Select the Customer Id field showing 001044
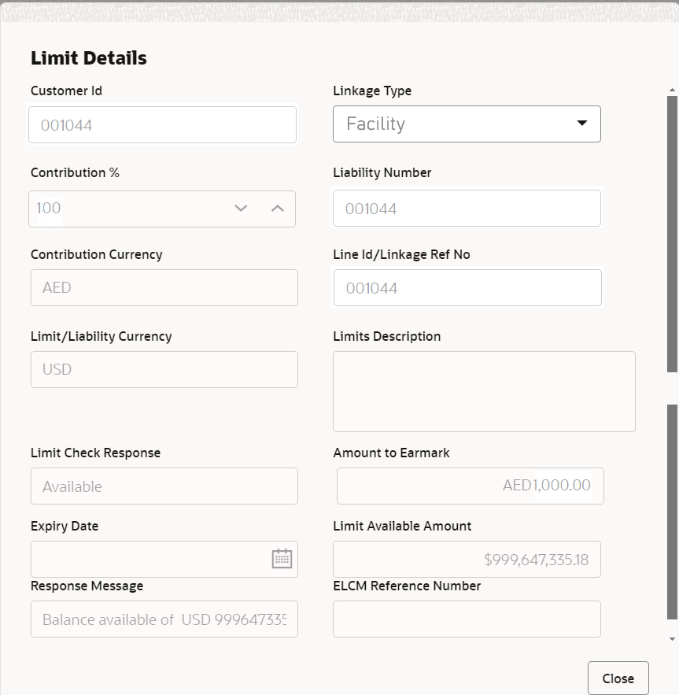Viewport: 679px width, 695px height. pyautogui.click(x=162, y=124)
